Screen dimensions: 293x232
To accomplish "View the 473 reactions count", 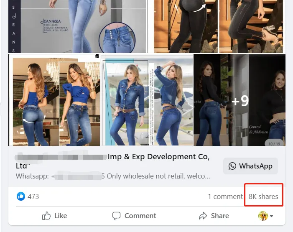I will click(x=33, y=196).
